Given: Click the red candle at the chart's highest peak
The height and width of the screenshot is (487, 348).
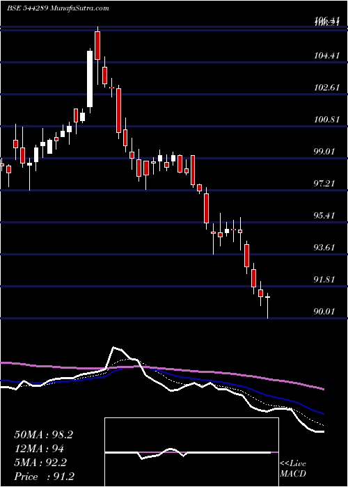Looking at the screenshot, I should pos(97,55).
